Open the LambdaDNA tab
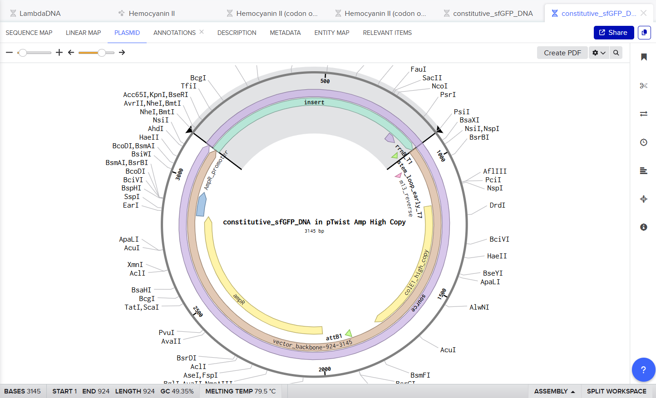Screen dimensions: 656x398 pyautogui.click(x=41, y=13)
